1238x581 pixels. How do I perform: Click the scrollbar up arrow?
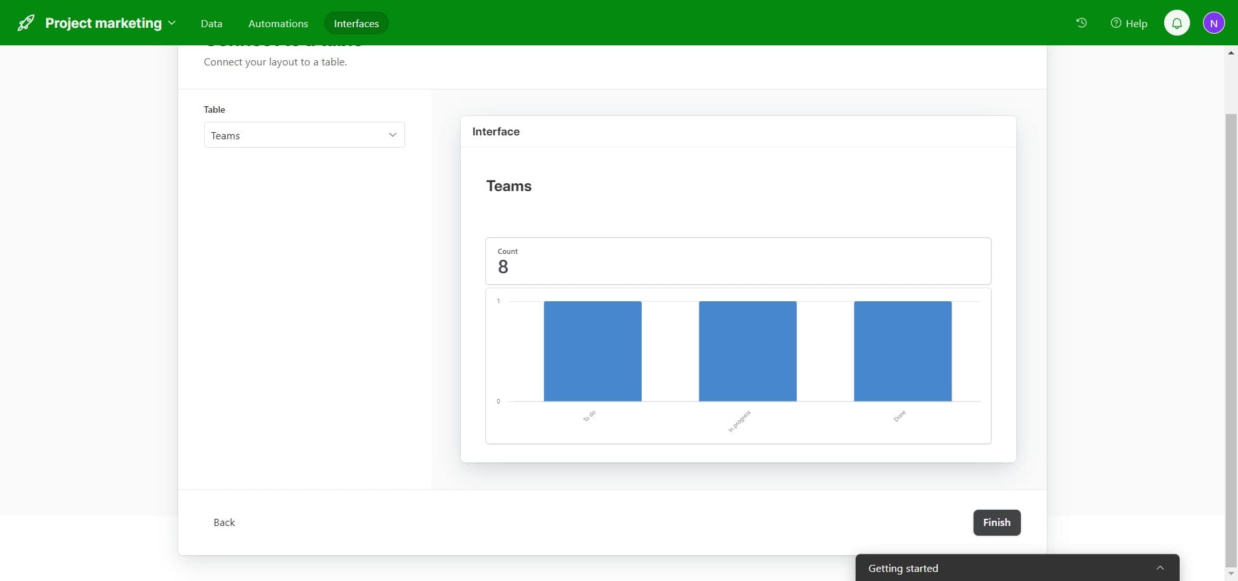(1231, 52)
